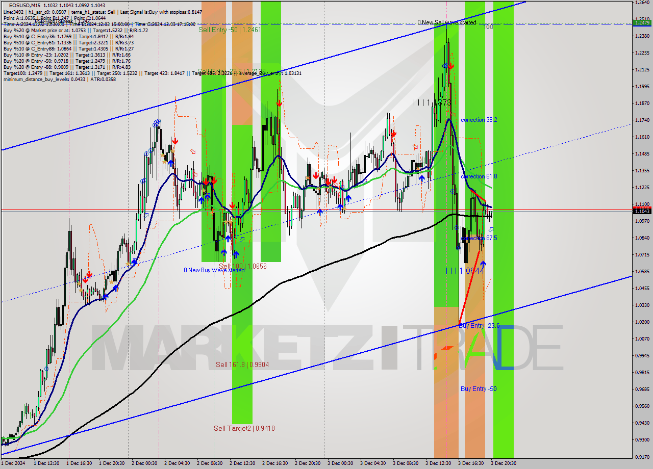Select the '1 Dec 2024' time axis label
This screenshot has height=469, width=653.
pyautogui.click(x=13, y=463)
